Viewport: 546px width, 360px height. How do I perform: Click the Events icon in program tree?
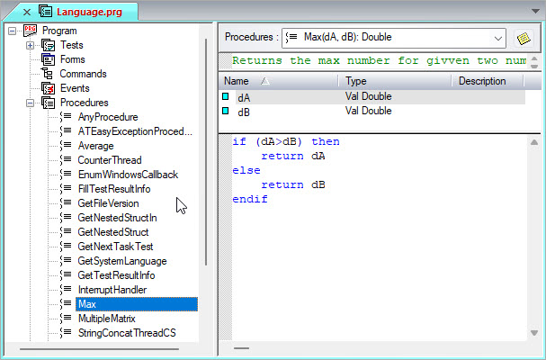[48, 88]
